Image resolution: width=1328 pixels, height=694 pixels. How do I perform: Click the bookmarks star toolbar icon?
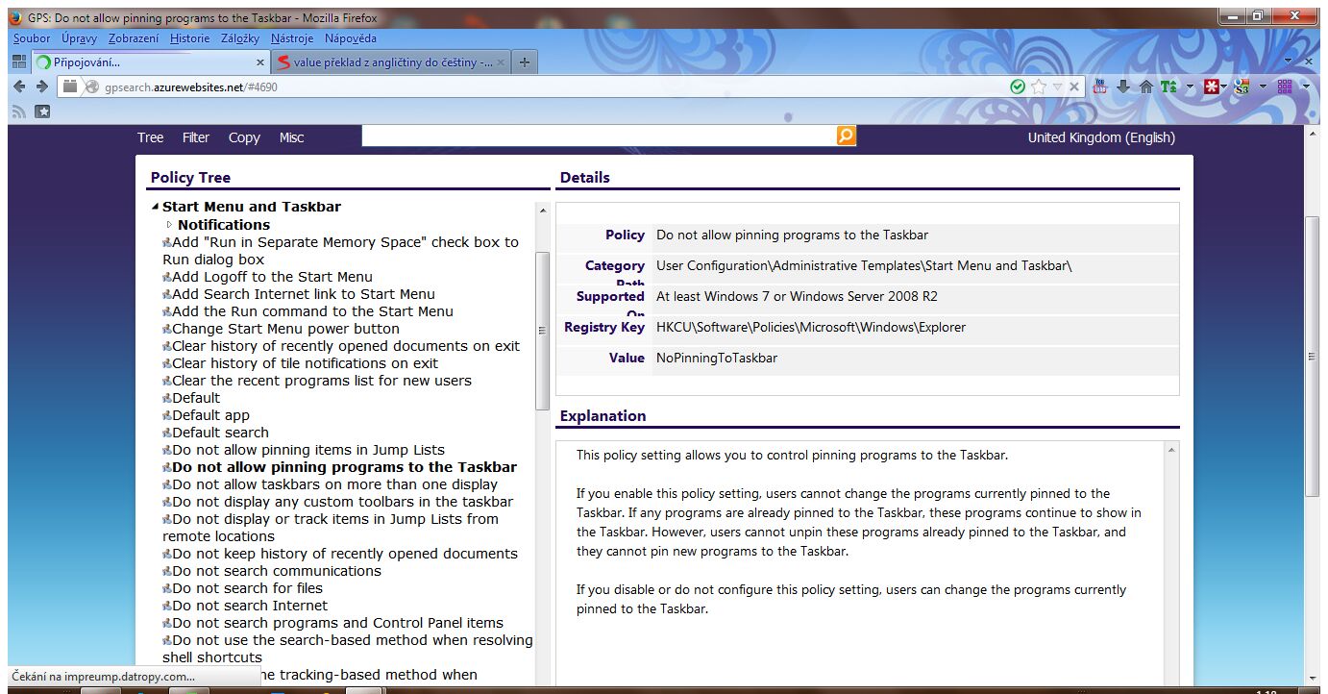click(x=43, y=112)
